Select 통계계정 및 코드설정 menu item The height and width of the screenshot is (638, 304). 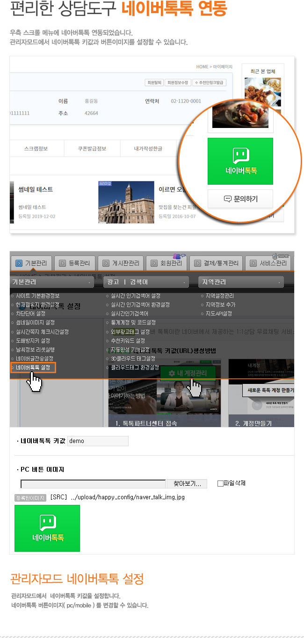point(133,323)
